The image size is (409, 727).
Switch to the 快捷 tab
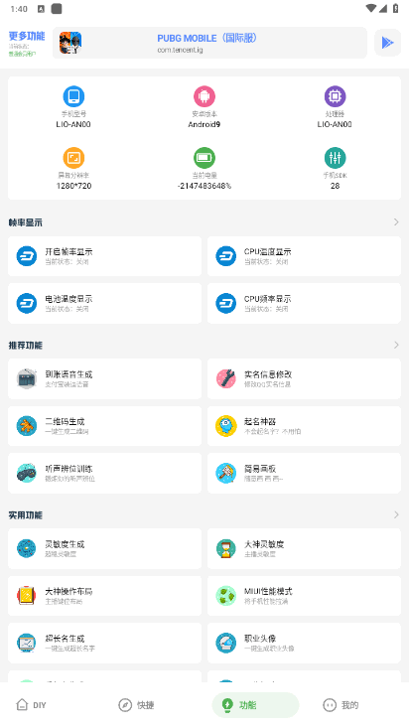pos(136,705)
